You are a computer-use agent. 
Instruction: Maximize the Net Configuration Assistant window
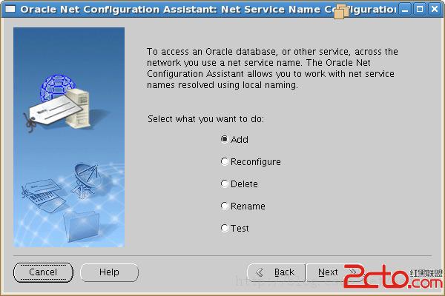point(420,10)
